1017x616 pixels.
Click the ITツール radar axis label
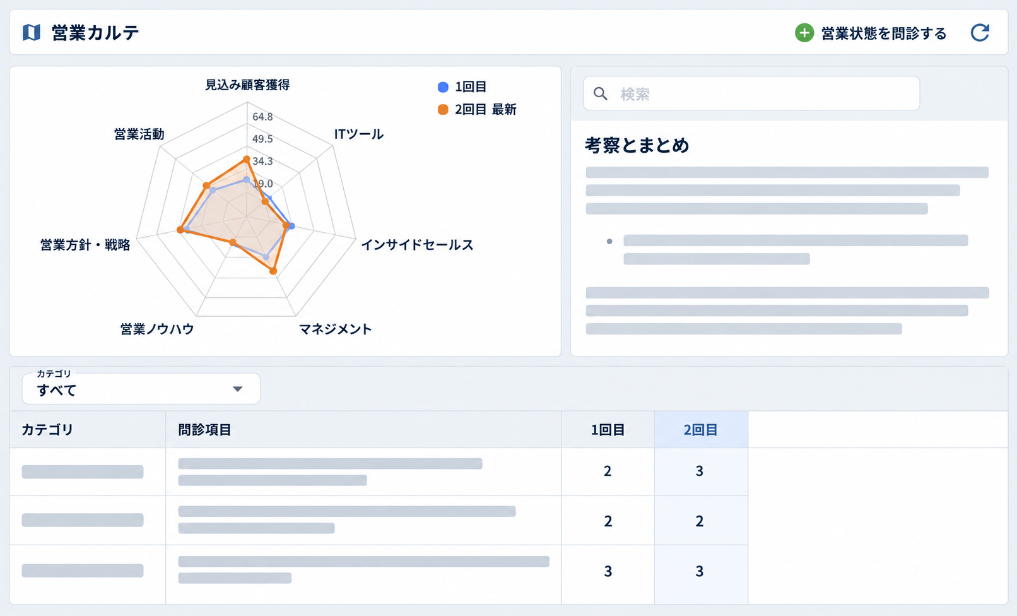[x=358, y=134]
